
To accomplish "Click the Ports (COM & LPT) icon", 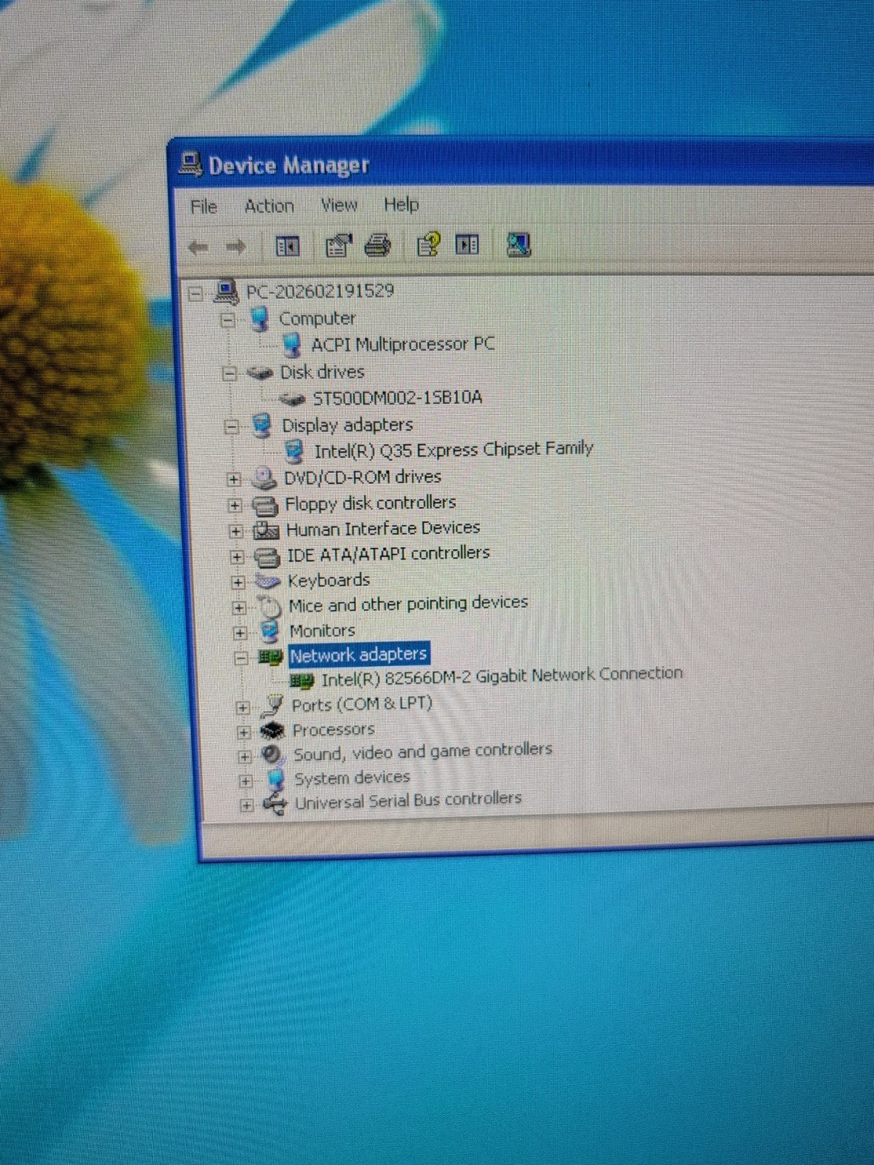I will pyautogui.click(x=273, y=705).
